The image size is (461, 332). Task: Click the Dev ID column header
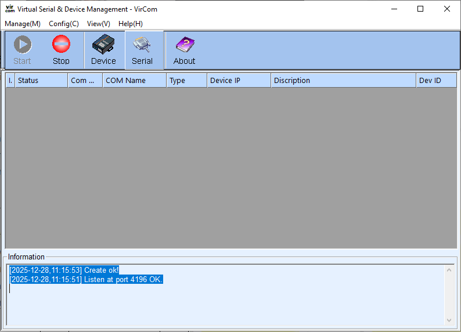[x=436, y=81]
